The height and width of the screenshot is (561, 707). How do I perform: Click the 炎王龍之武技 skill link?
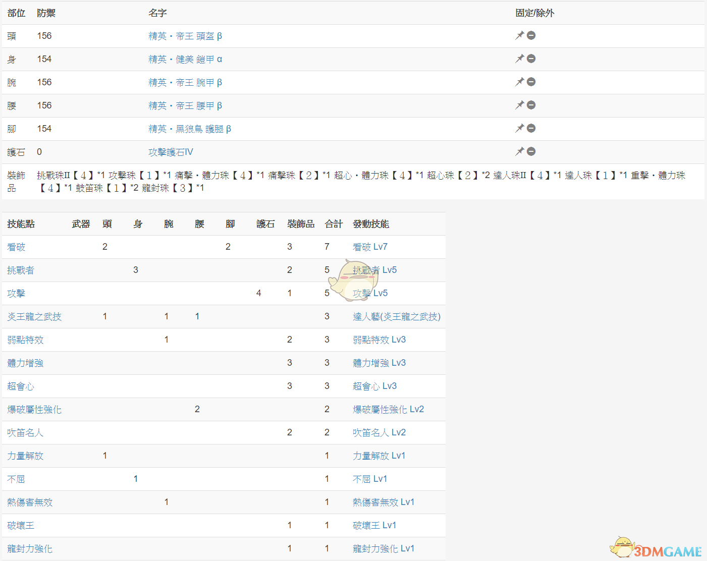34,317
